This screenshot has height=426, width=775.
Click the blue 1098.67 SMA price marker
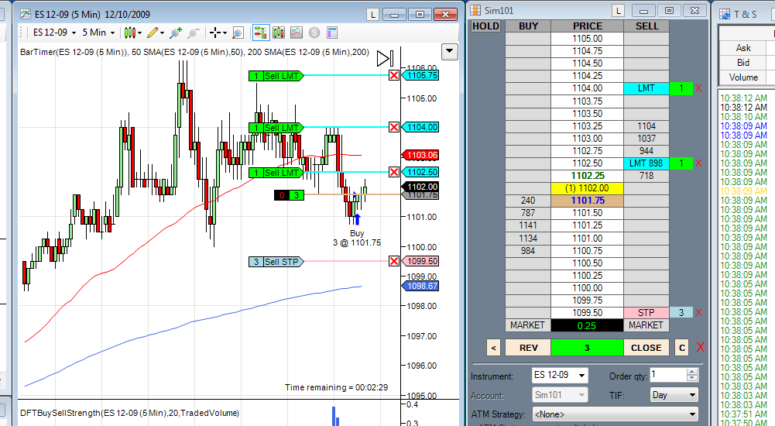420,286
